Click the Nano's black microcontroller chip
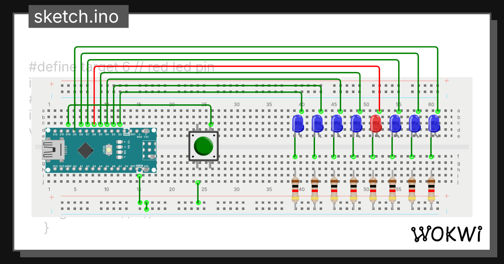 86,150
